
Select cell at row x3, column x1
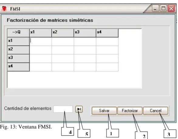pos(41,58)
